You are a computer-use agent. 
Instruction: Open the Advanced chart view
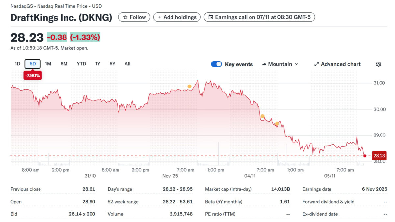pyautogui.click(x=340, y=64)
